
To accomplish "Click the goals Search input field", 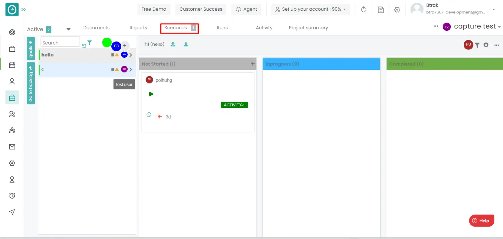I will pos(60,43).
